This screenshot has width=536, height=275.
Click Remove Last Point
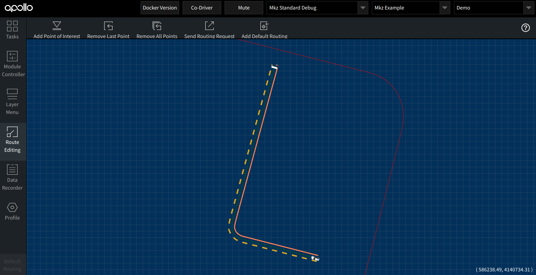click(108, 29)
